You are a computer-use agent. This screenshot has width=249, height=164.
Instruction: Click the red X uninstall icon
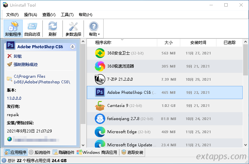pyautogui.click(x=10, y=56)
